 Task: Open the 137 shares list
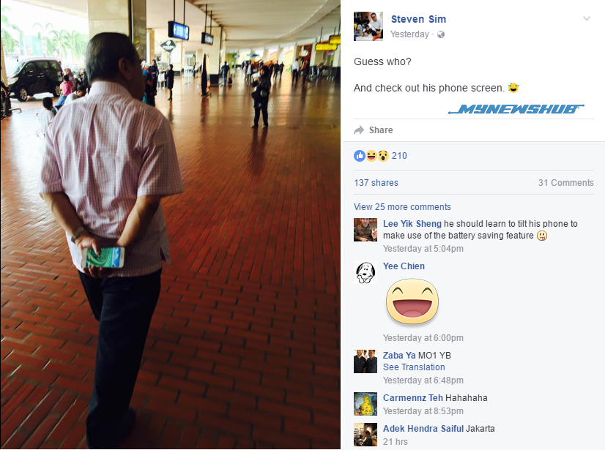pos(376,183)
